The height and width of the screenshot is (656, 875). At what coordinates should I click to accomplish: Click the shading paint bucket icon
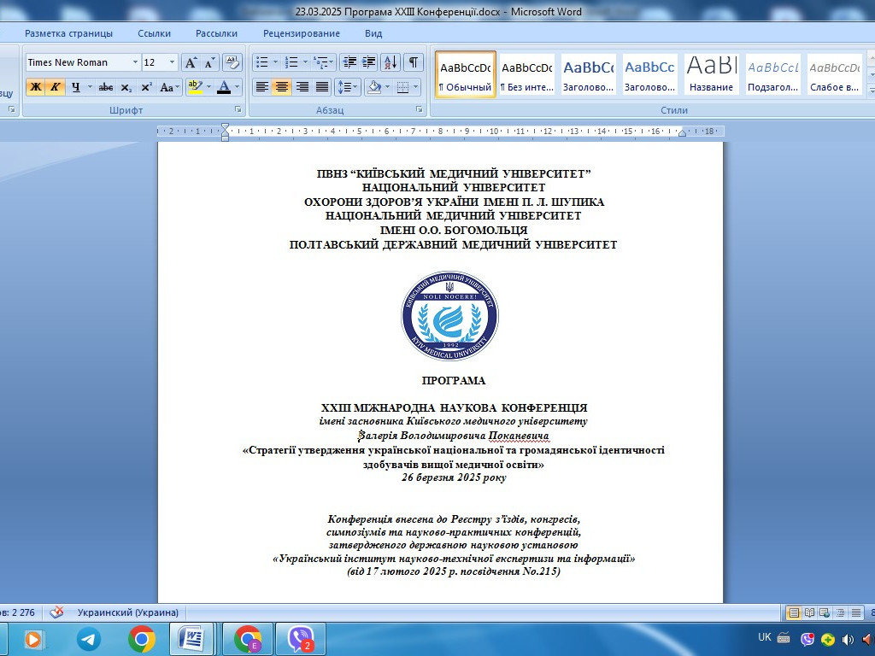click(x=374, y=87)
